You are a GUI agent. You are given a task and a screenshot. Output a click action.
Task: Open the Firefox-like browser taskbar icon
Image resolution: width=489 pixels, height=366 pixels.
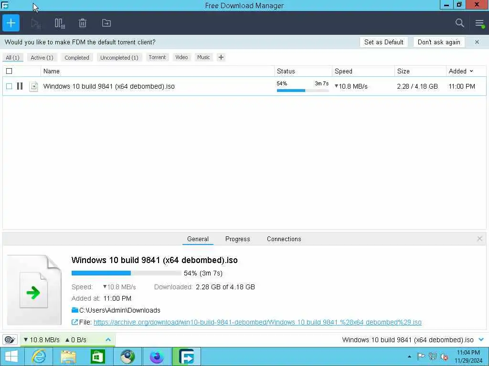click(x=157, y=356)
